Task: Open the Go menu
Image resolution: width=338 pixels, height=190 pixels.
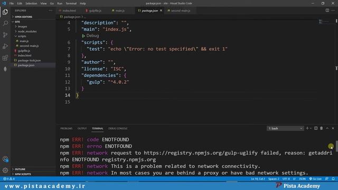Action: (x=52, y=4)
